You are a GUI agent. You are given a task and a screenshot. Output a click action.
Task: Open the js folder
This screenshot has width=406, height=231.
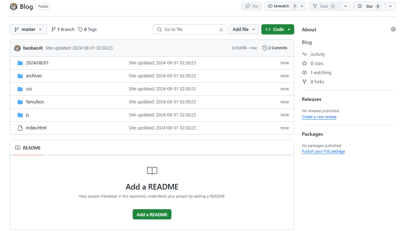[28, 115]
